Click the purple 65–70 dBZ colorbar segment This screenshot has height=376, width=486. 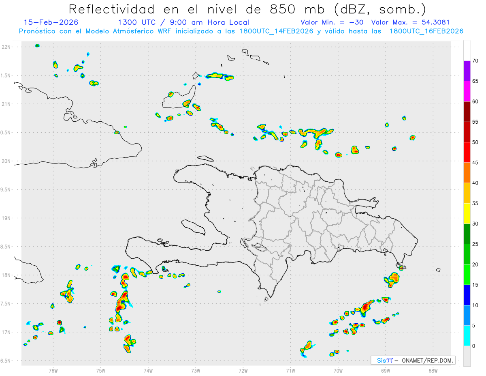[x=467, y=71]
